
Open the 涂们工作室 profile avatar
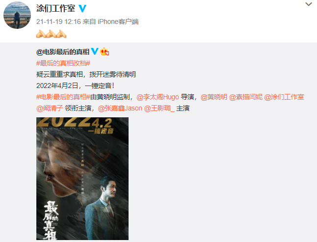click(x=17, y=15)
